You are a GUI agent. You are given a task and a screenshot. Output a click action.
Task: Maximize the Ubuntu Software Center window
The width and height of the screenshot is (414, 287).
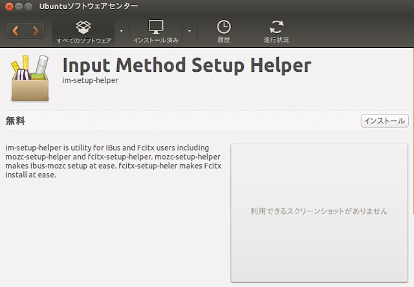(28, 6)
